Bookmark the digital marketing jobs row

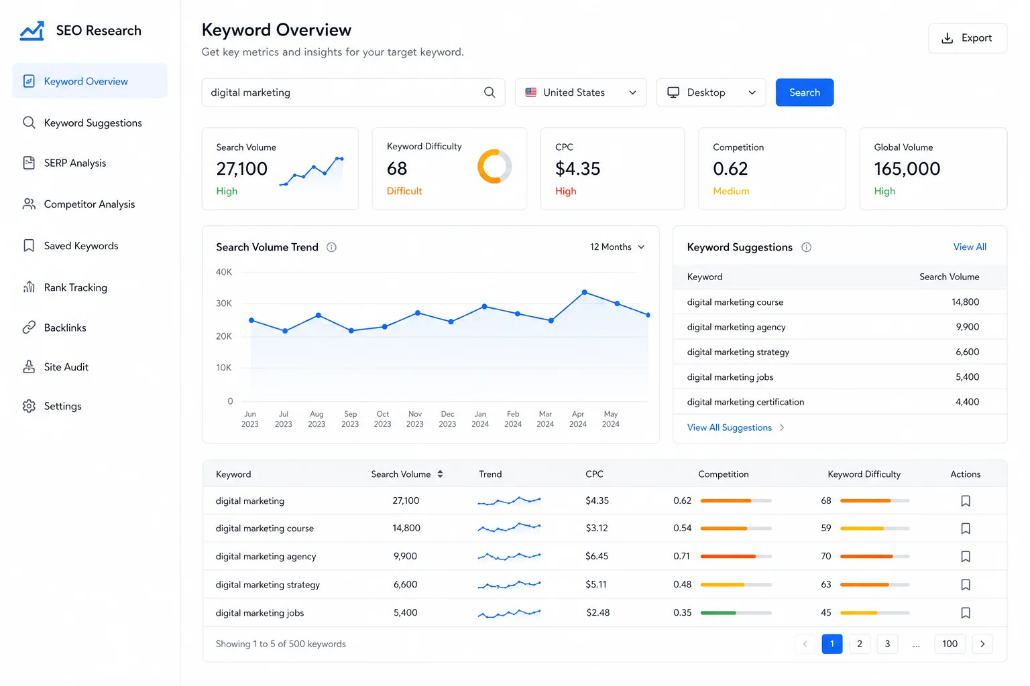[x=966, y=613]
